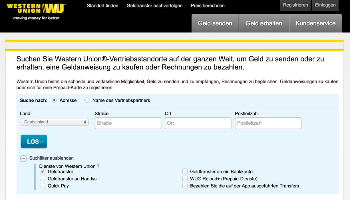
Task: Open Geldtransfer nachverfolgen
Action: [154, 6]
